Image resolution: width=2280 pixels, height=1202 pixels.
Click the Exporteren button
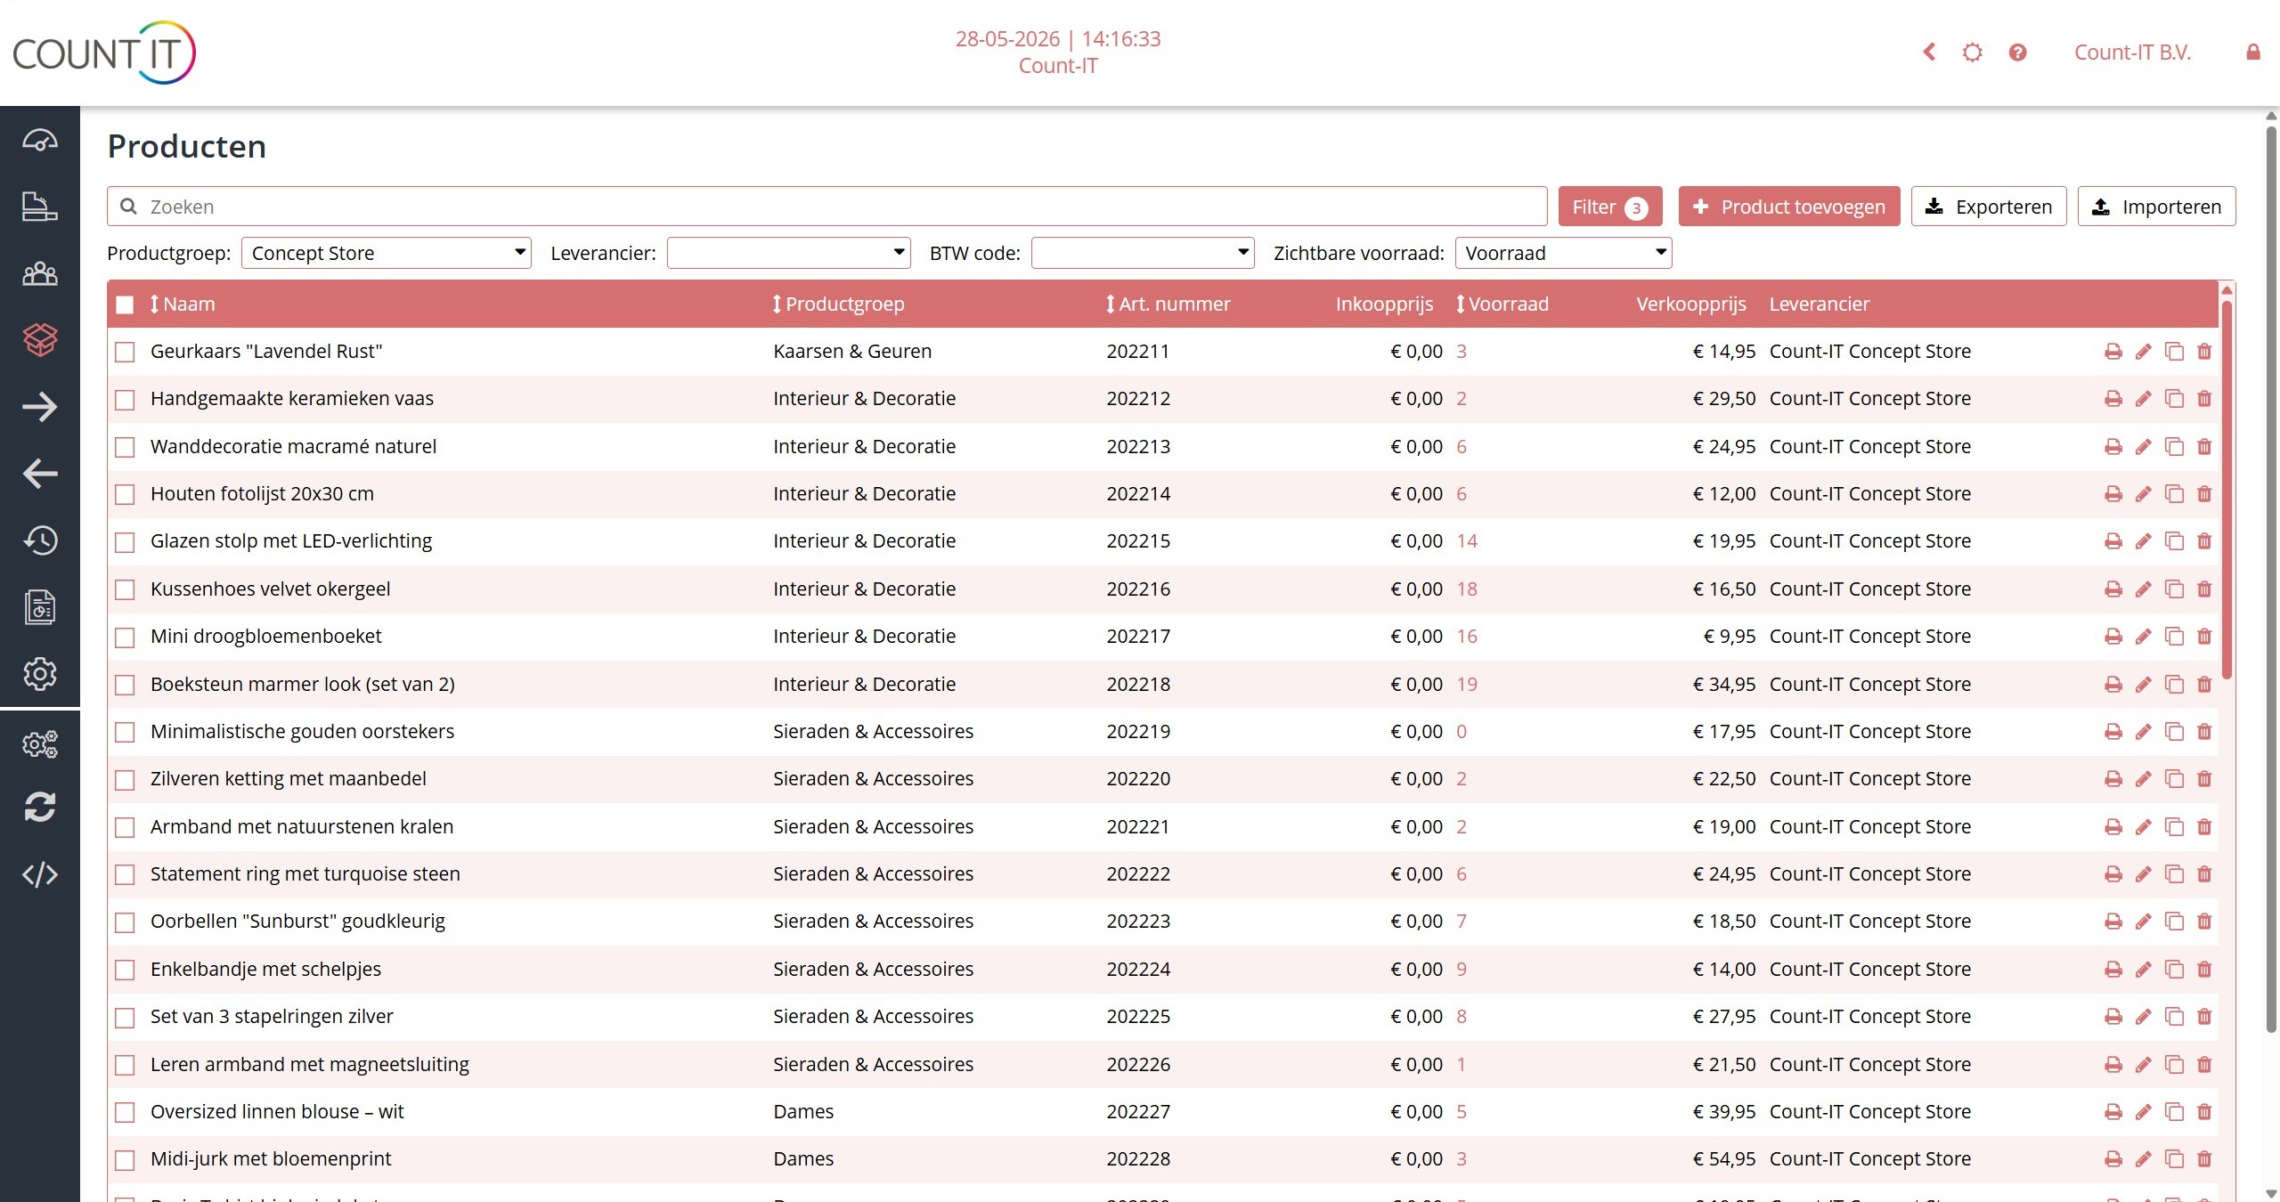(x=1988, y=207)
